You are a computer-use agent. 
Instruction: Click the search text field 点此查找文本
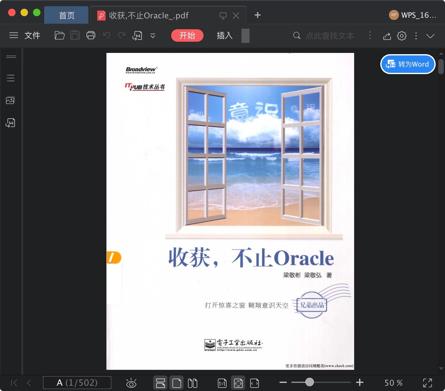pyautogui.click(x=330, y=36)
